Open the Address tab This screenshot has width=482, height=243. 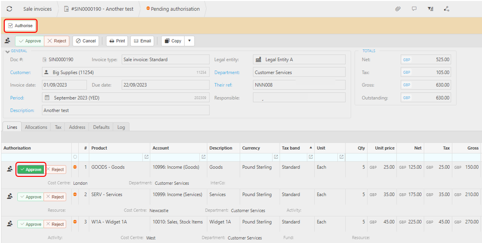[76, 127]
